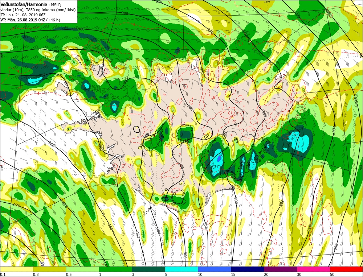Screen dimensions: 363x277
Task: Click the 998 isobar label
Action: (x=330, y=13)
